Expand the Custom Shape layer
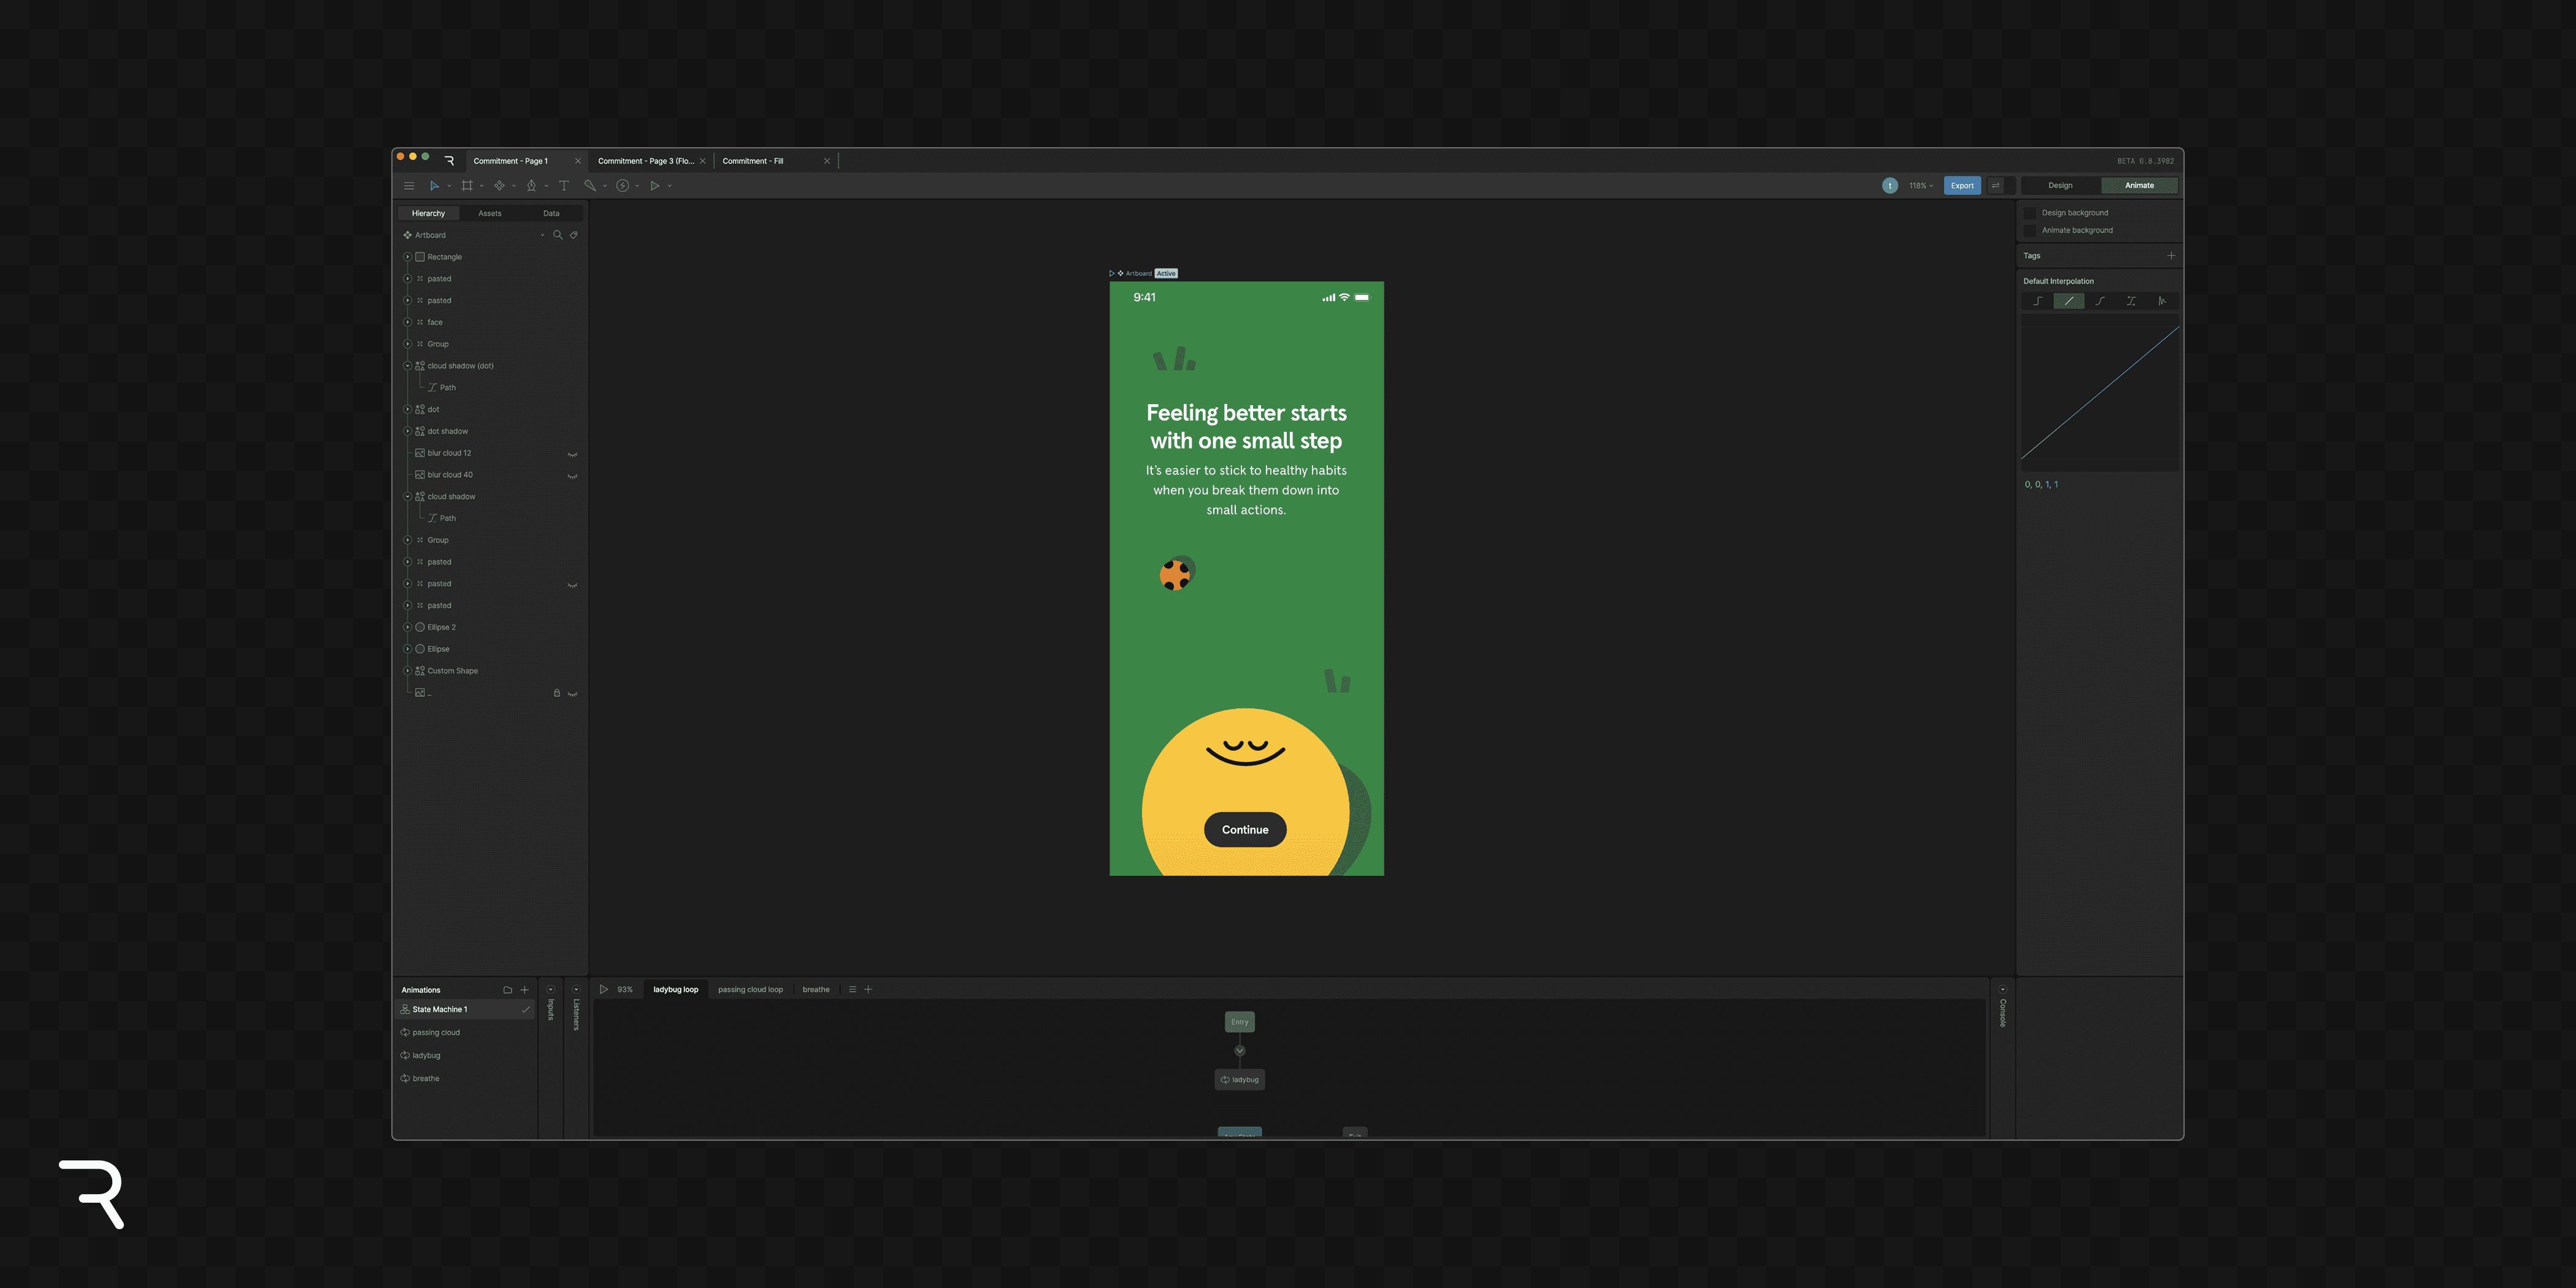Screen dimensions: 2576x1288 (407, 671)
